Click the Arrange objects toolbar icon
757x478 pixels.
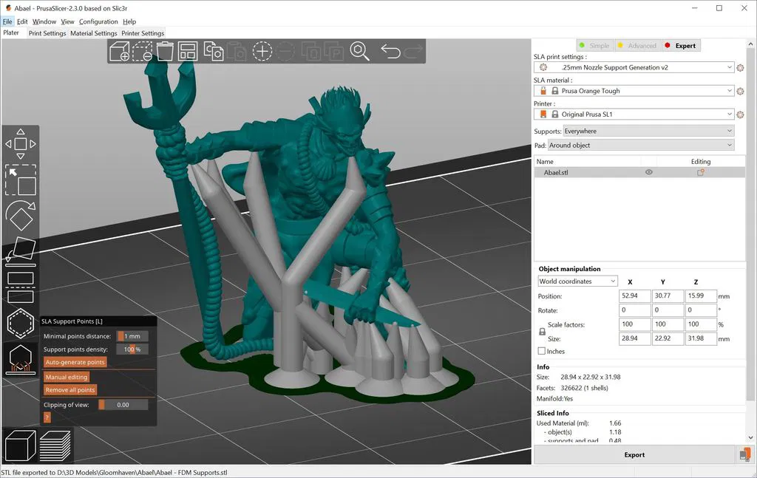tap(187, 51)
